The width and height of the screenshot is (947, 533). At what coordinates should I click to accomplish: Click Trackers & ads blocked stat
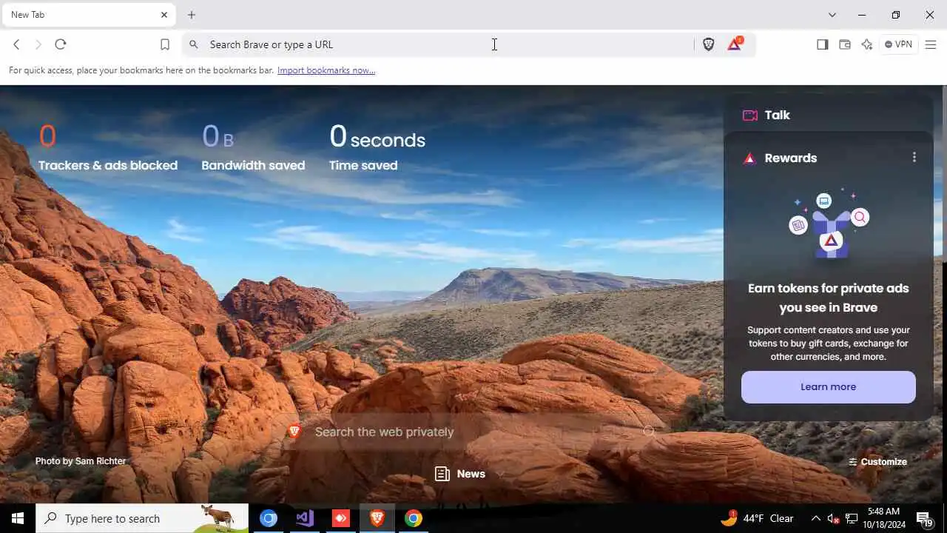point(108,147)
